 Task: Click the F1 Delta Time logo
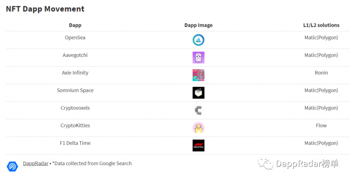[198, 145]
